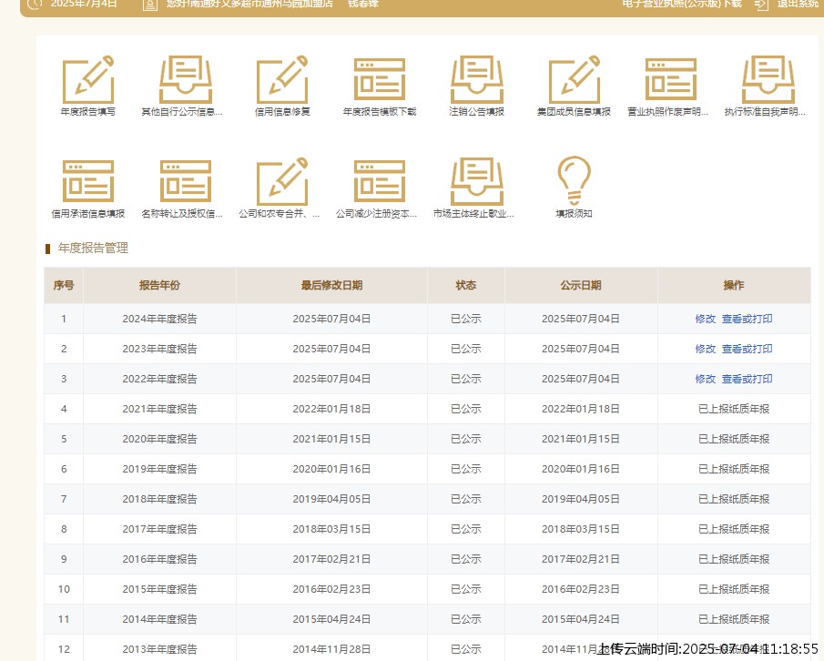Select the 2024年年度报告 cell
Screen dimensions: 824x661
159,319
